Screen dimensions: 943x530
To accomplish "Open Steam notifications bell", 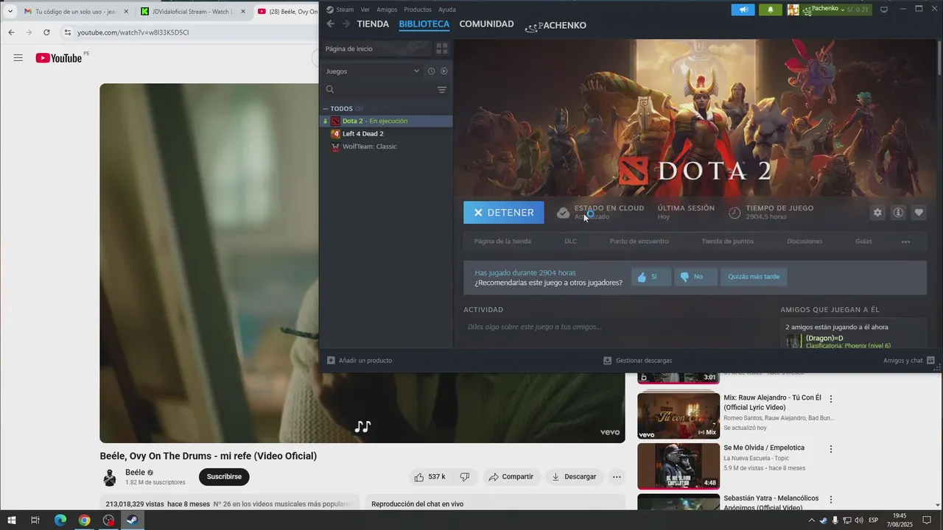I will click(x=771, y=10).
